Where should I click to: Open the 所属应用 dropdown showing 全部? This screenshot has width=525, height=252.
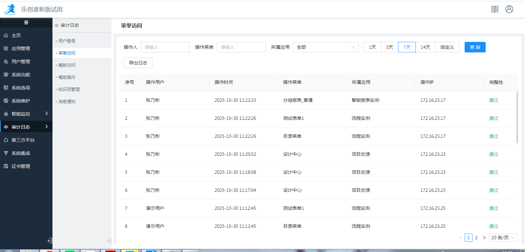click(325, 47)
